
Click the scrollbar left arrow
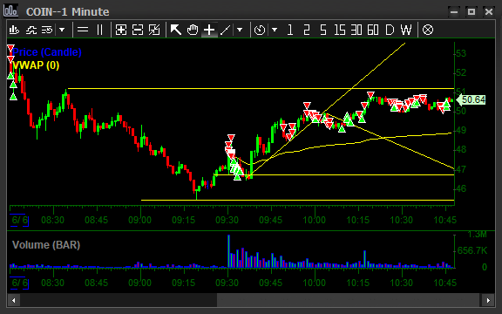coord(13,301)
